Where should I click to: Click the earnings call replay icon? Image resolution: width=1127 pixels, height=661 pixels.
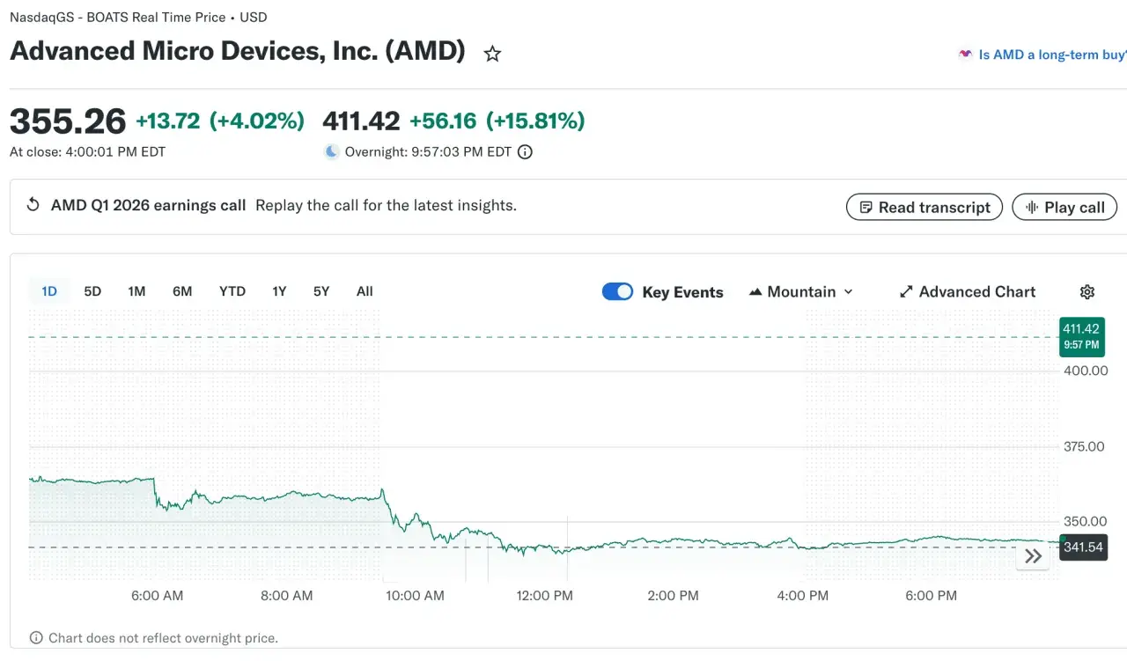(x=33, y=205)
